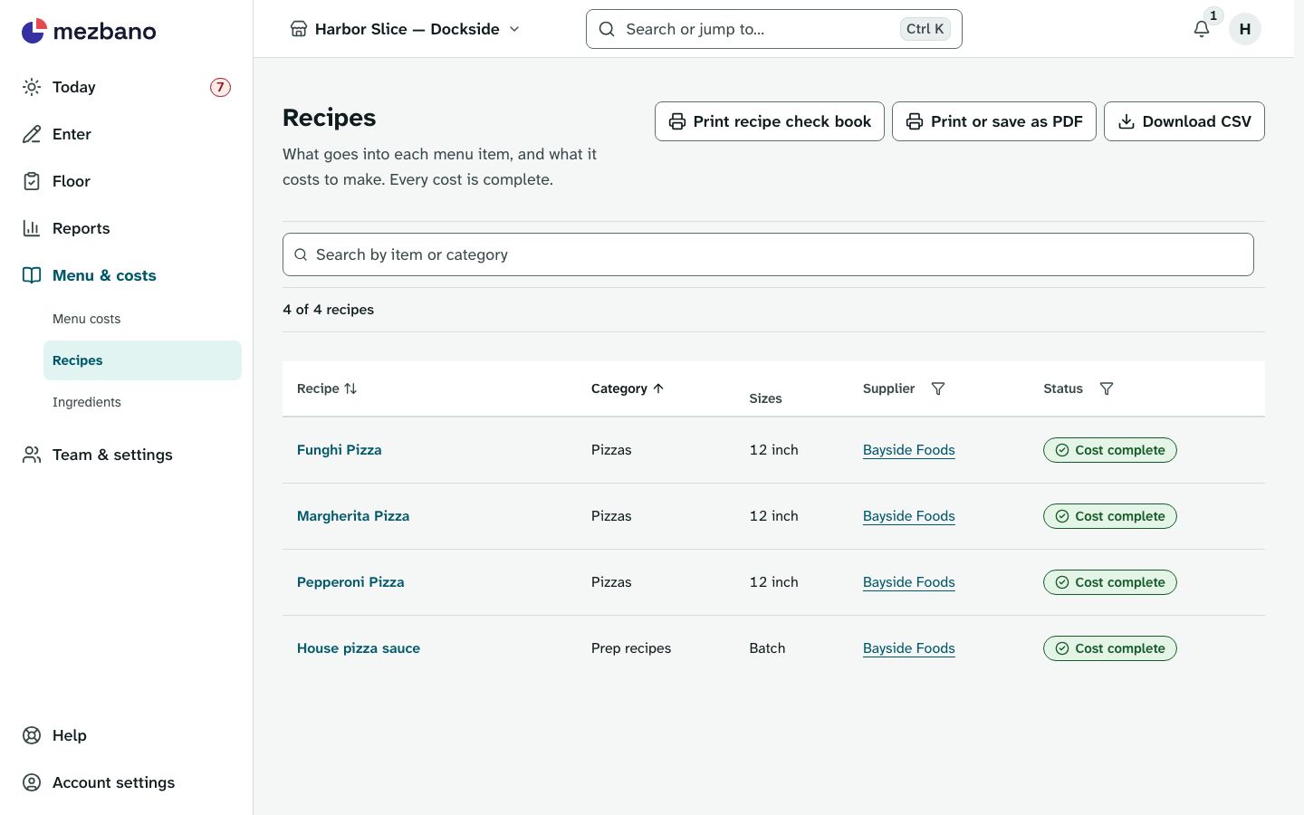
Task: Download recipes as CSV
Action: pos(1184,121)
